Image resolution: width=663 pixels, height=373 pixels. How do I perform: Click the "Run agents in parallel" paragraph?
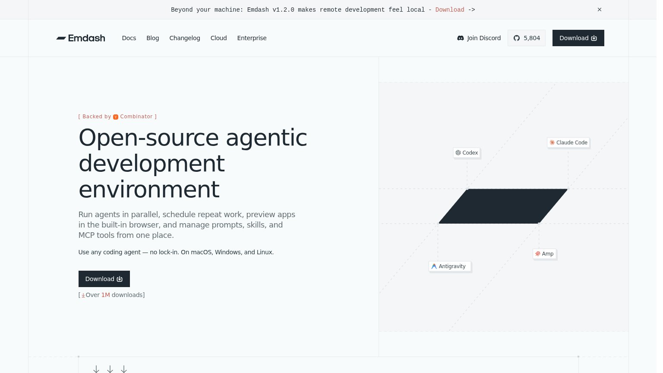click(x=187, y=225)
